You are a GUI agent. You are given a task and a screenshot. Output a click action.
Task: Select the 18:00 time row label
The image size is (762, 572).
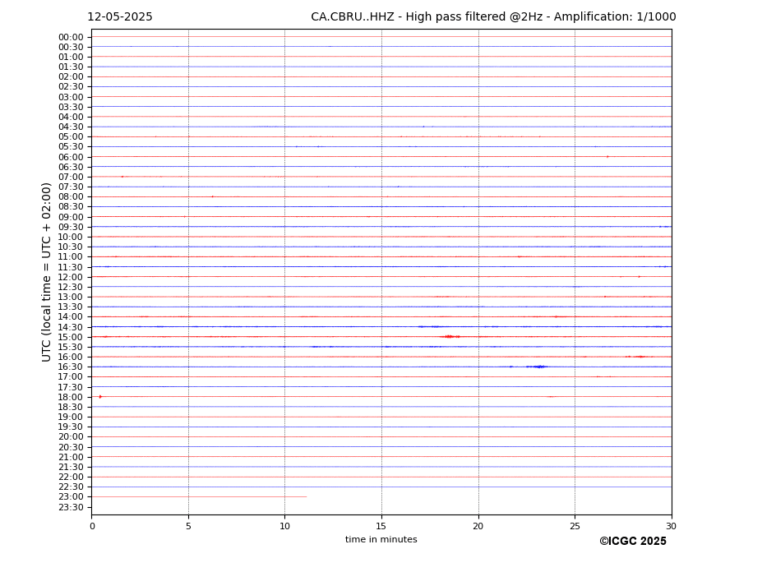tap(71, 398)
